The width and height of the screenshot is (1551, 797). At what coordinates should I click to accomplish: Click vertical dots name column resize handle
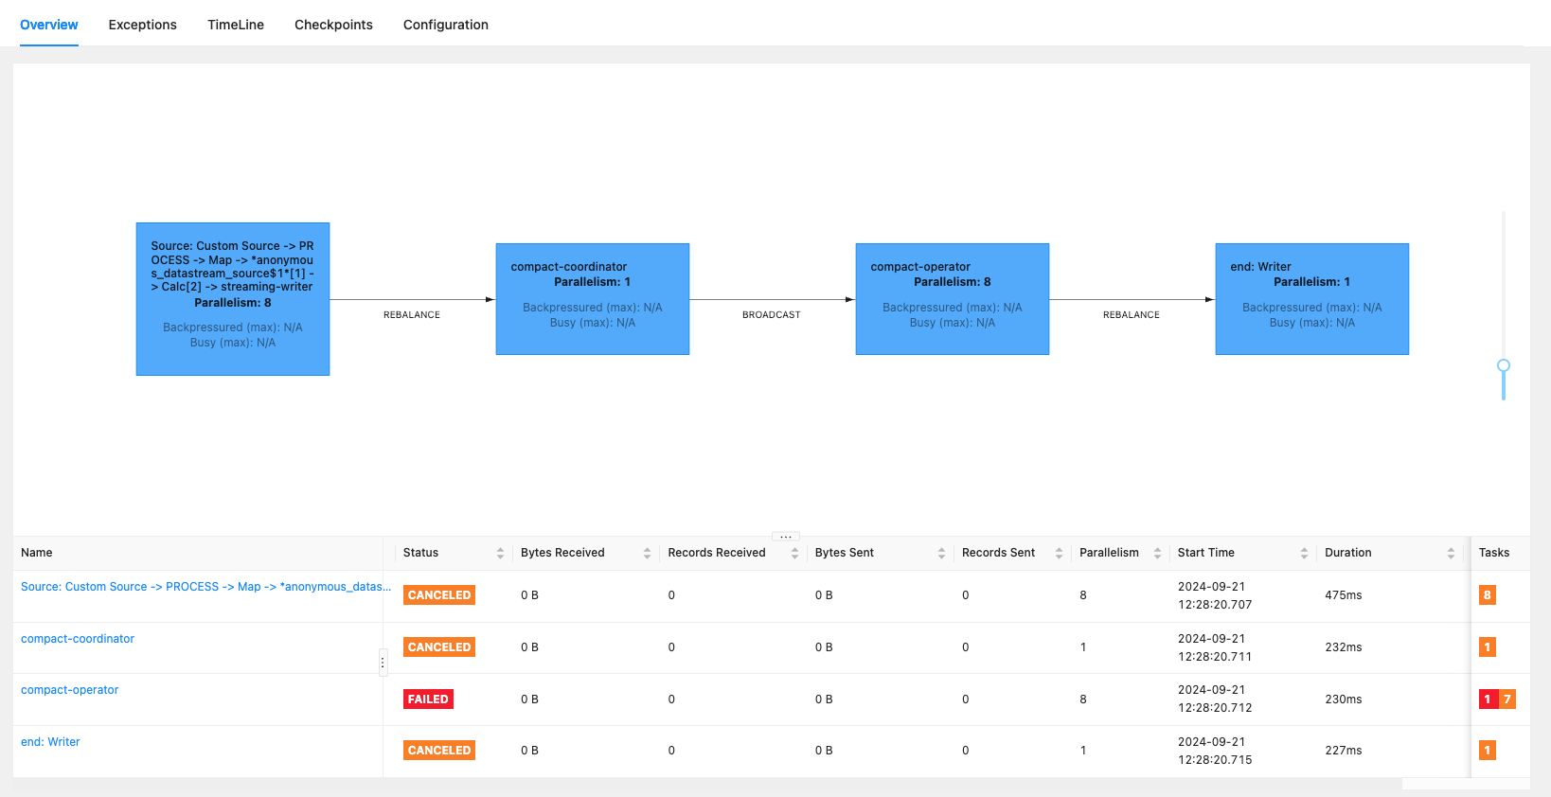pos(383,663)
